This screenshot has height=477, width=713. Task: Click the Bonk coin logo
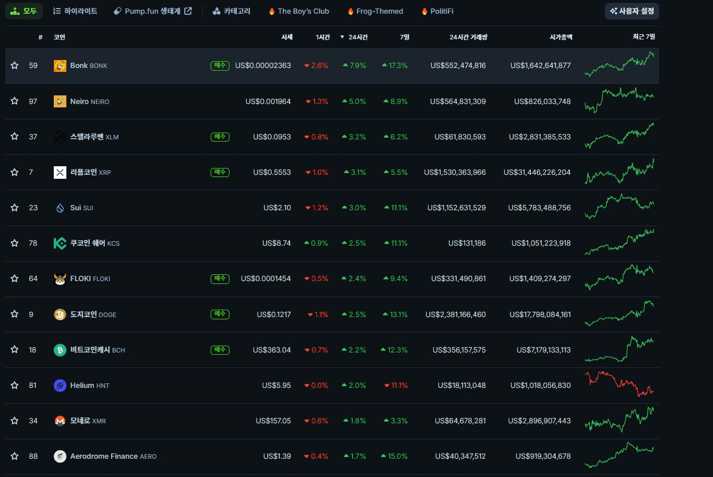[60, 66]
